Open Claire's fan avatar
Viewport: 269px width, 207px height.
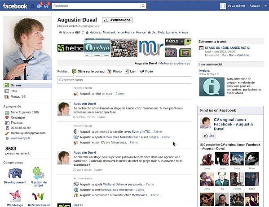click(237, 159)
